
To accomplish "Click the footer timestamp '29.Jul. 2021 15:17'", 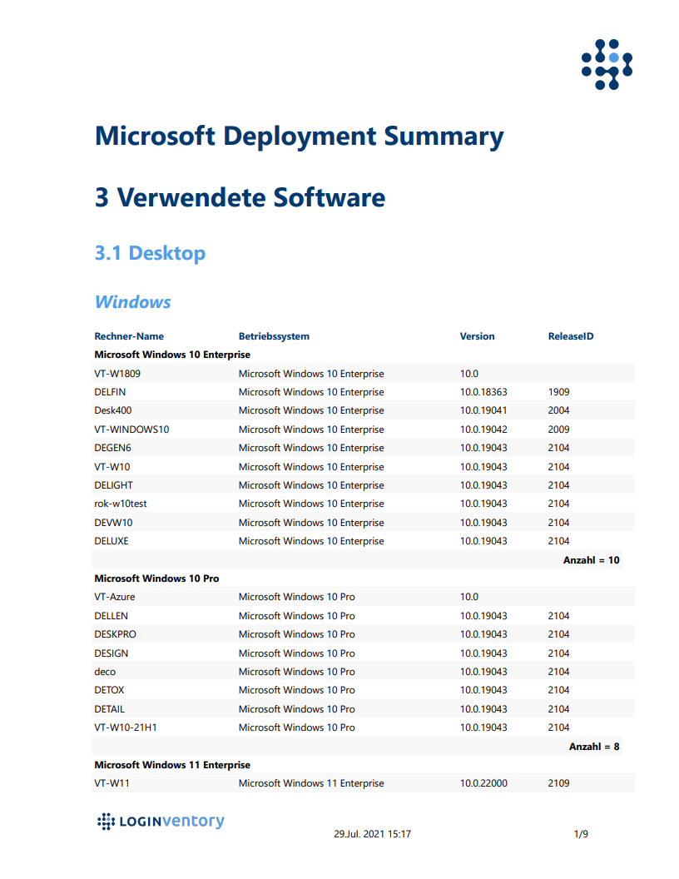I will point(373,834).
